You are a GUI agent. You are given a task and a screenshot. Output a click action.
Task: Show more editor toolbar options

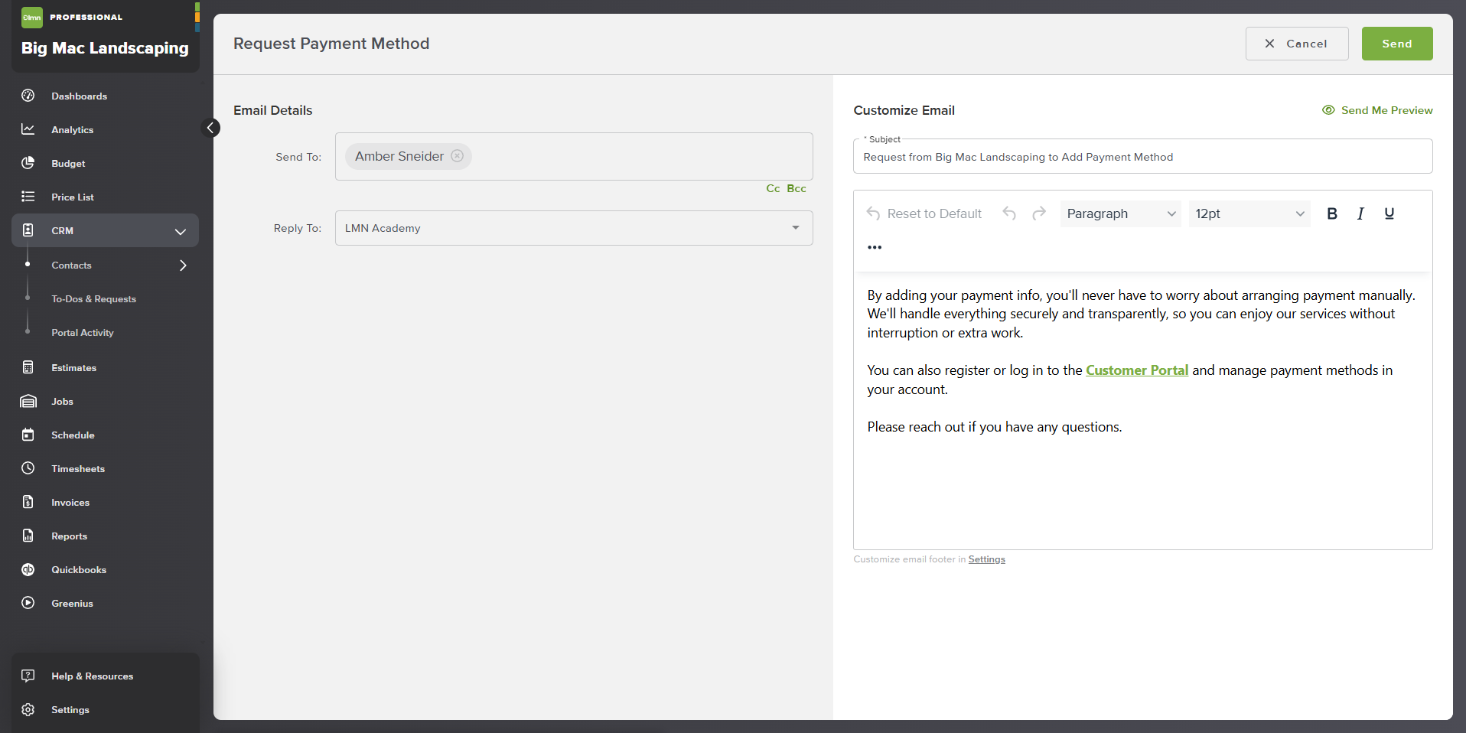coord(875,247)
